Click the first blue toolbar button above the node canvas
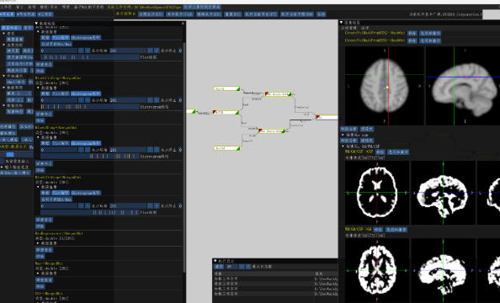This screenshot has height=303, width=500. pyautogui.click(x=152, y=14)
